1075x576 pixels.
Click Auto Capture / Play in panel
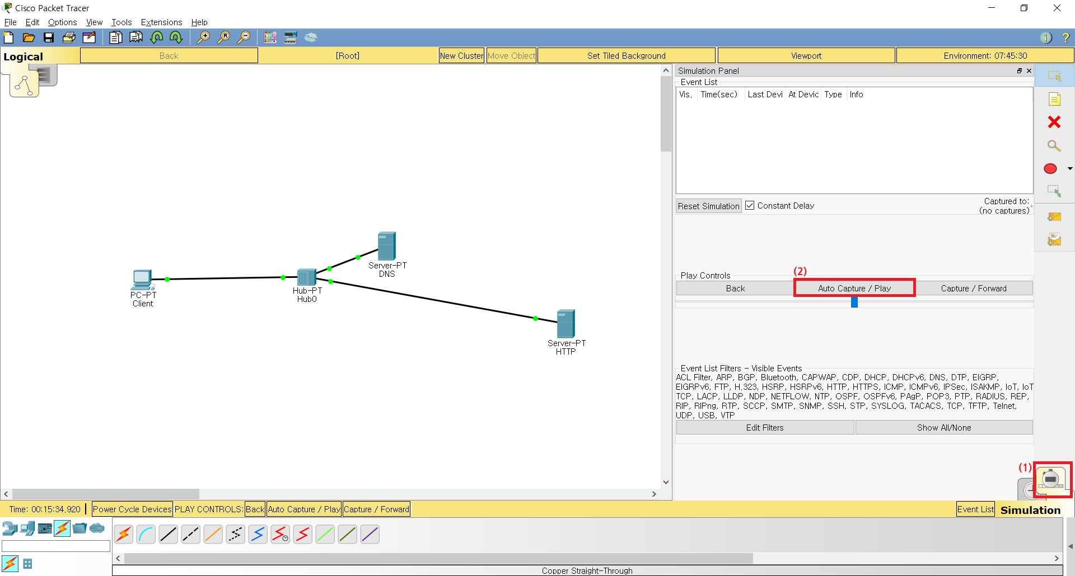coord(854,288)
